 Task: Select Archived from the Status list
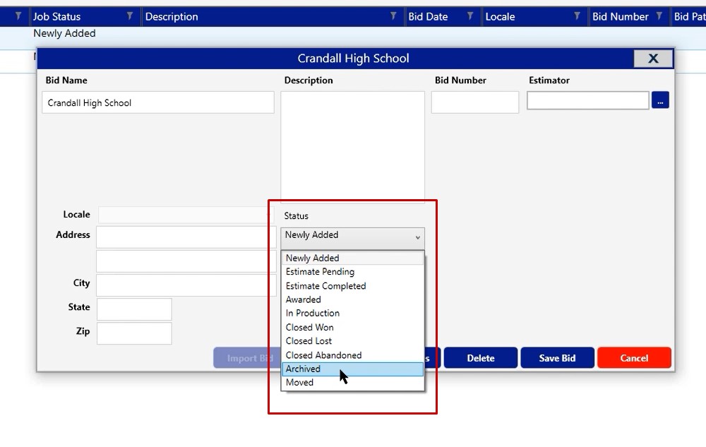303,369
